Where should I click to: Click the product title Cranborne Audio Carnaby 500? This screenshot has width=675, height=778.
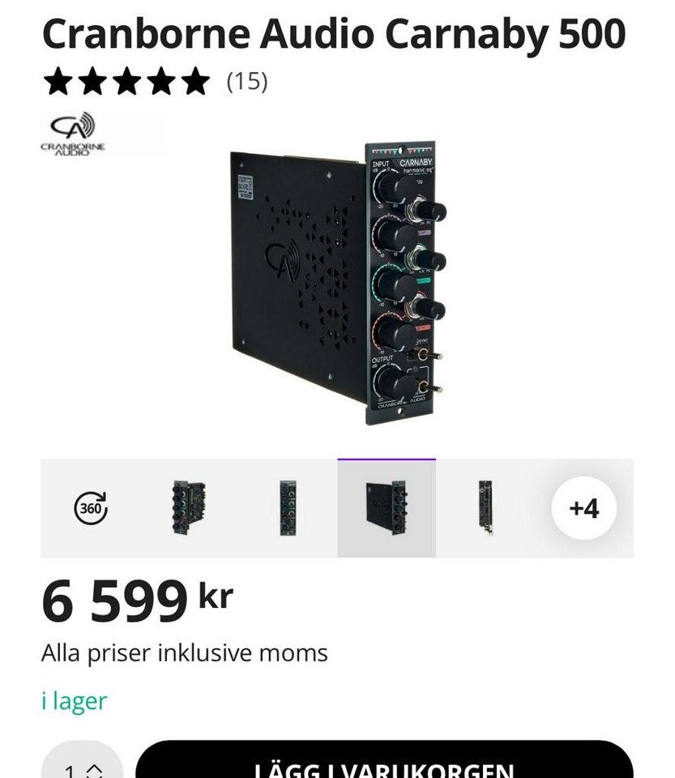(x=334, y=35)
